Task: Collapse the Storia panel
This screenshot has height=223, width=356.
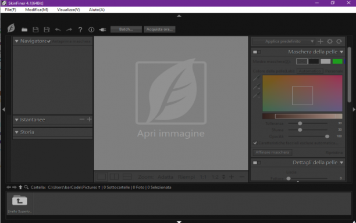Action: [x=16, y=132]
